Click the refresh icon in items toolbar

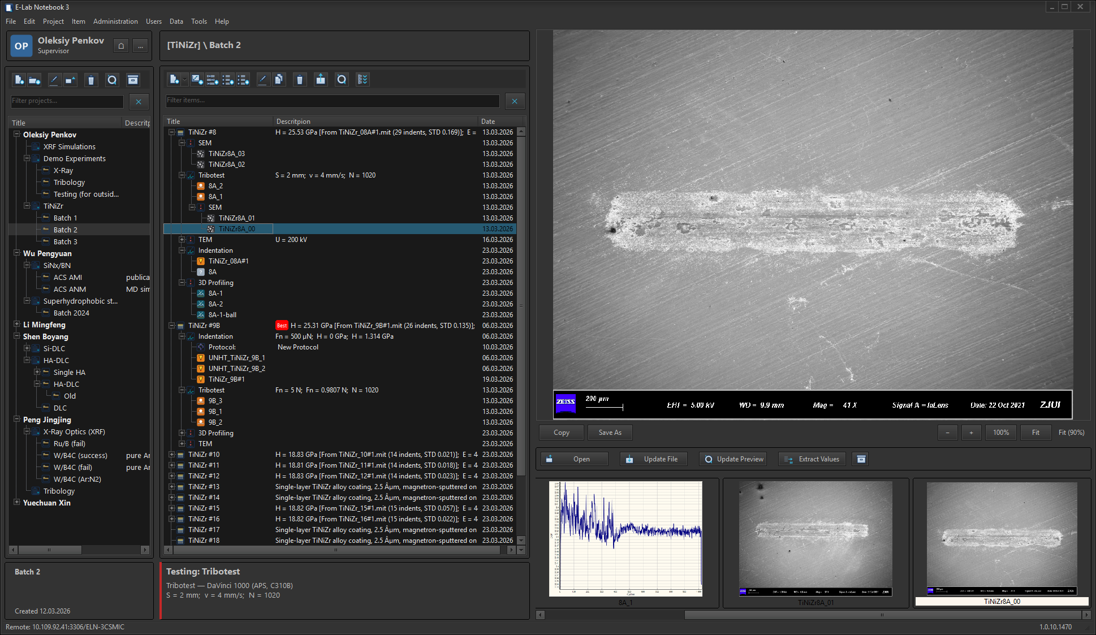click(x=342, y=80)
